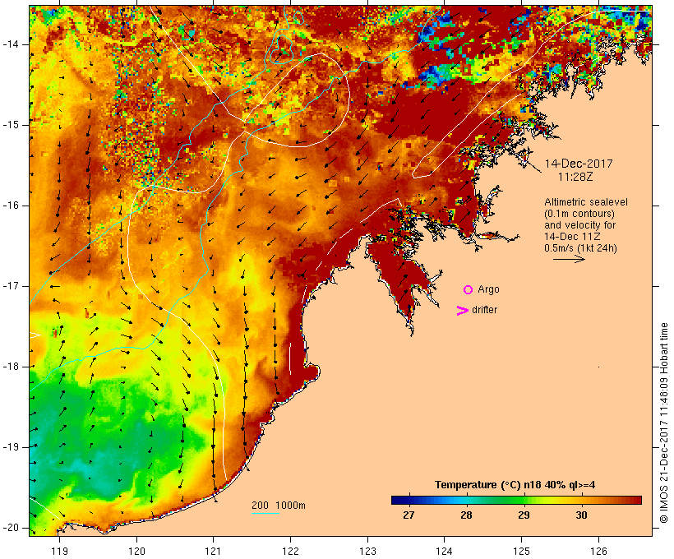Click the IMOS copyright timestamp text

[664, 423]
